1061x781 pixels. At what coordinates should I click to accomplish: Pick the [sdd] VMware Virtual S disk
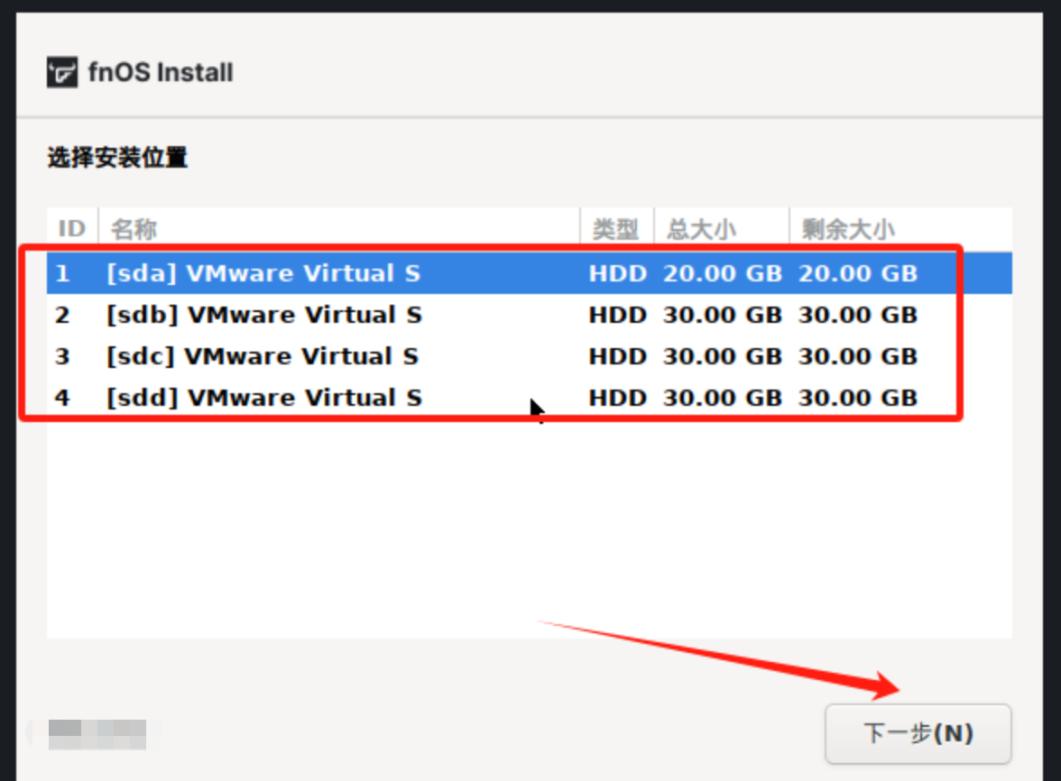[x=263, y=398]
